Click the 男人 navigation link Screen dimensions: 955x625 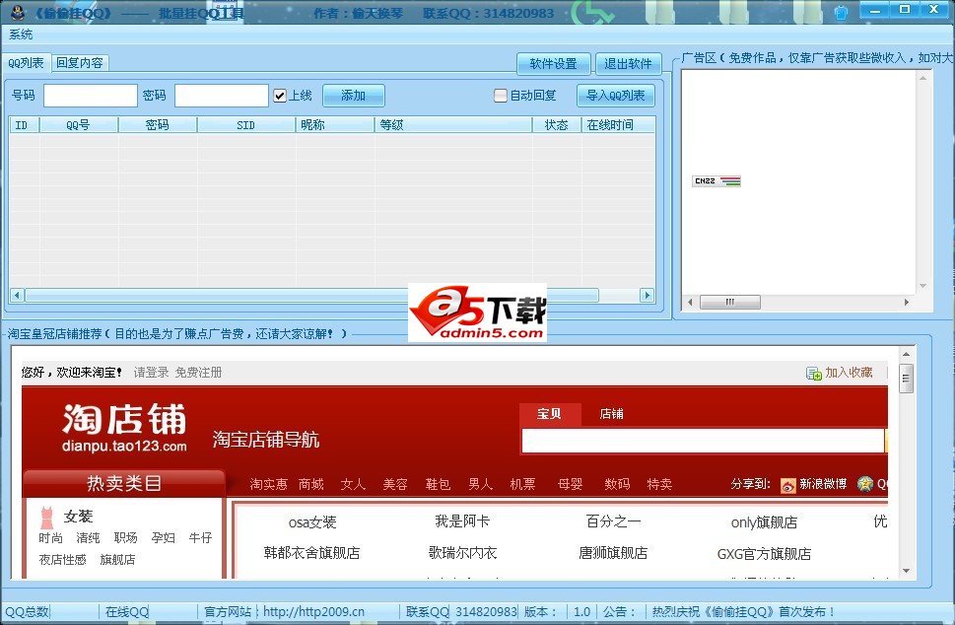tap(481, 484)
